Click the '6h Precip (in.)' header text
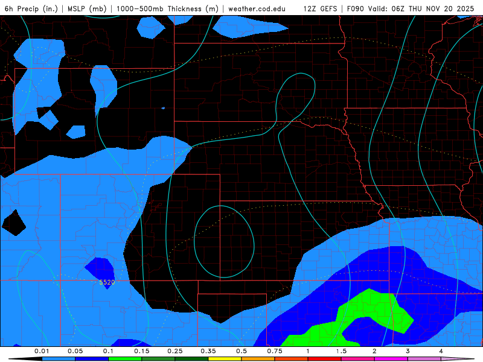This screenshot has height=362, width=483. (31, 8)
